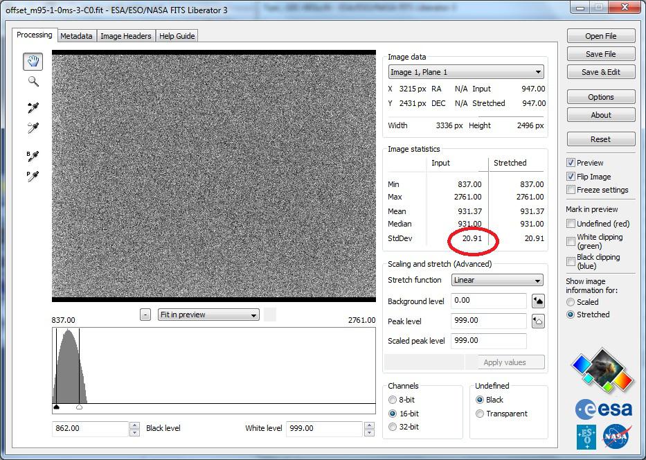Pick the white level eyedropper tool
Screen dimensions: 646x460
[33, 128]
